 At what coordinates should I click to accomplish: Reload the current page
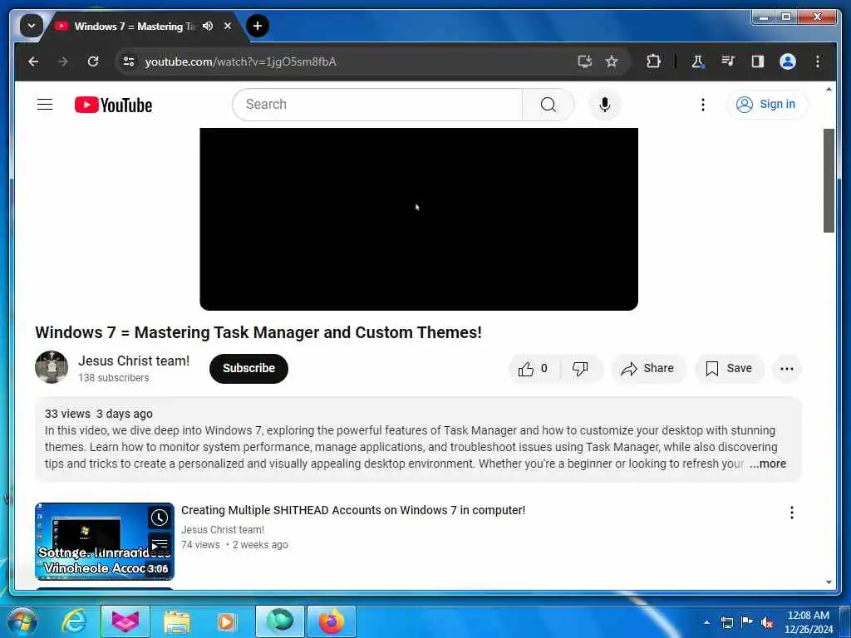(93, 61)
